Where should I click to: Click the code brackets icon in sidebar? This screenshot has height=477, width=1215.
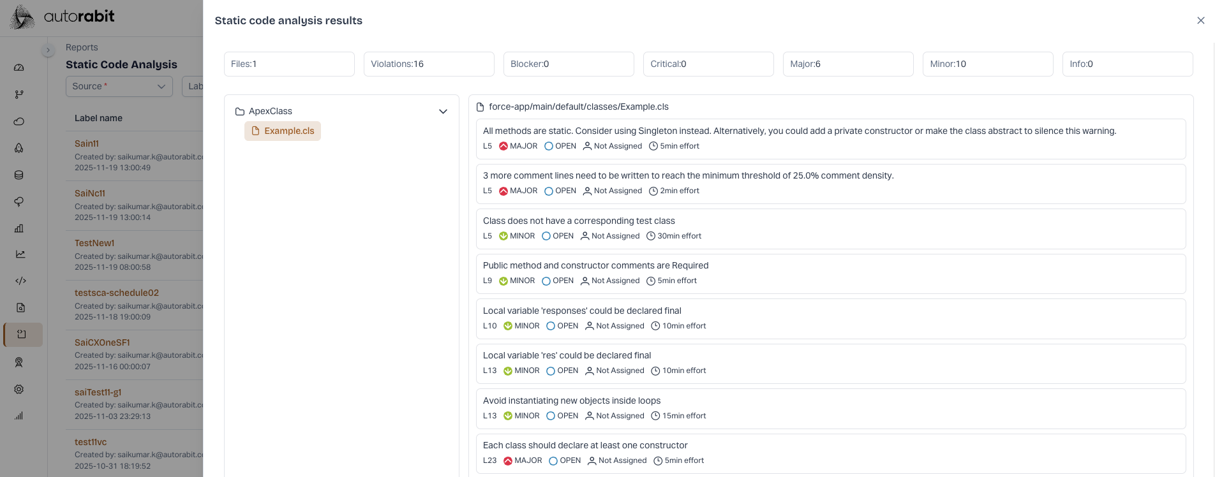pyautogui.click(x=20, y=281)
